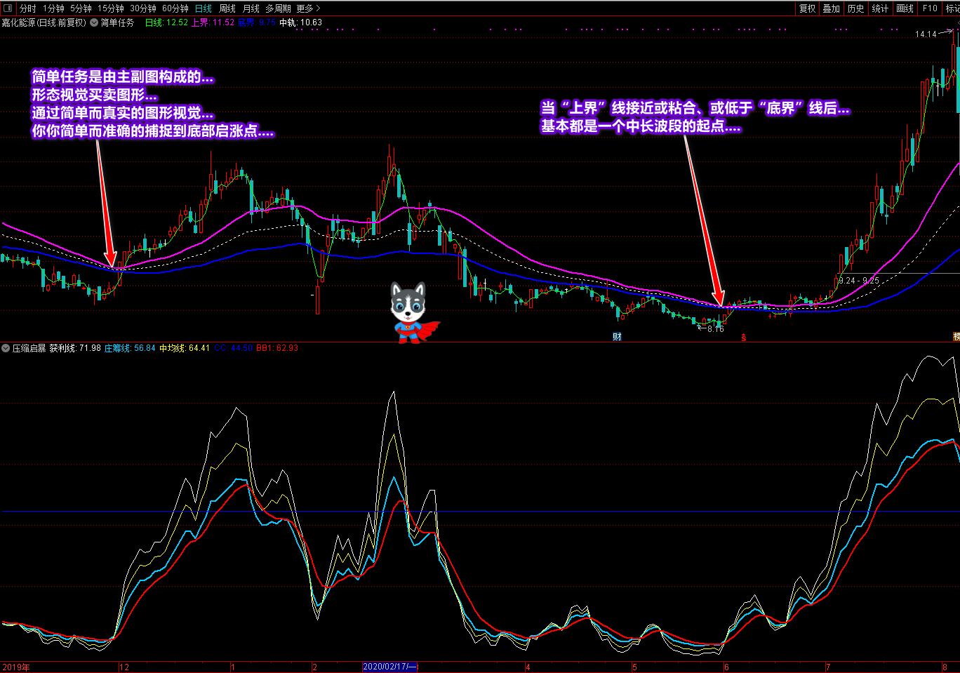This screenshot has height=673, width=960.
Task: Open the F10 company info
Action: 930,8
